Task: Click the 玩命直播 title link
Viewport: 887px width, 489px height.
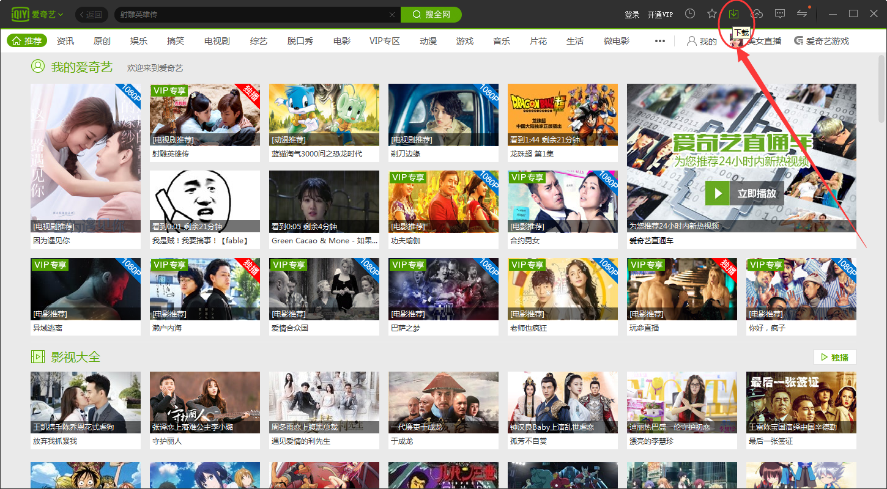Action: pos(644,328)
